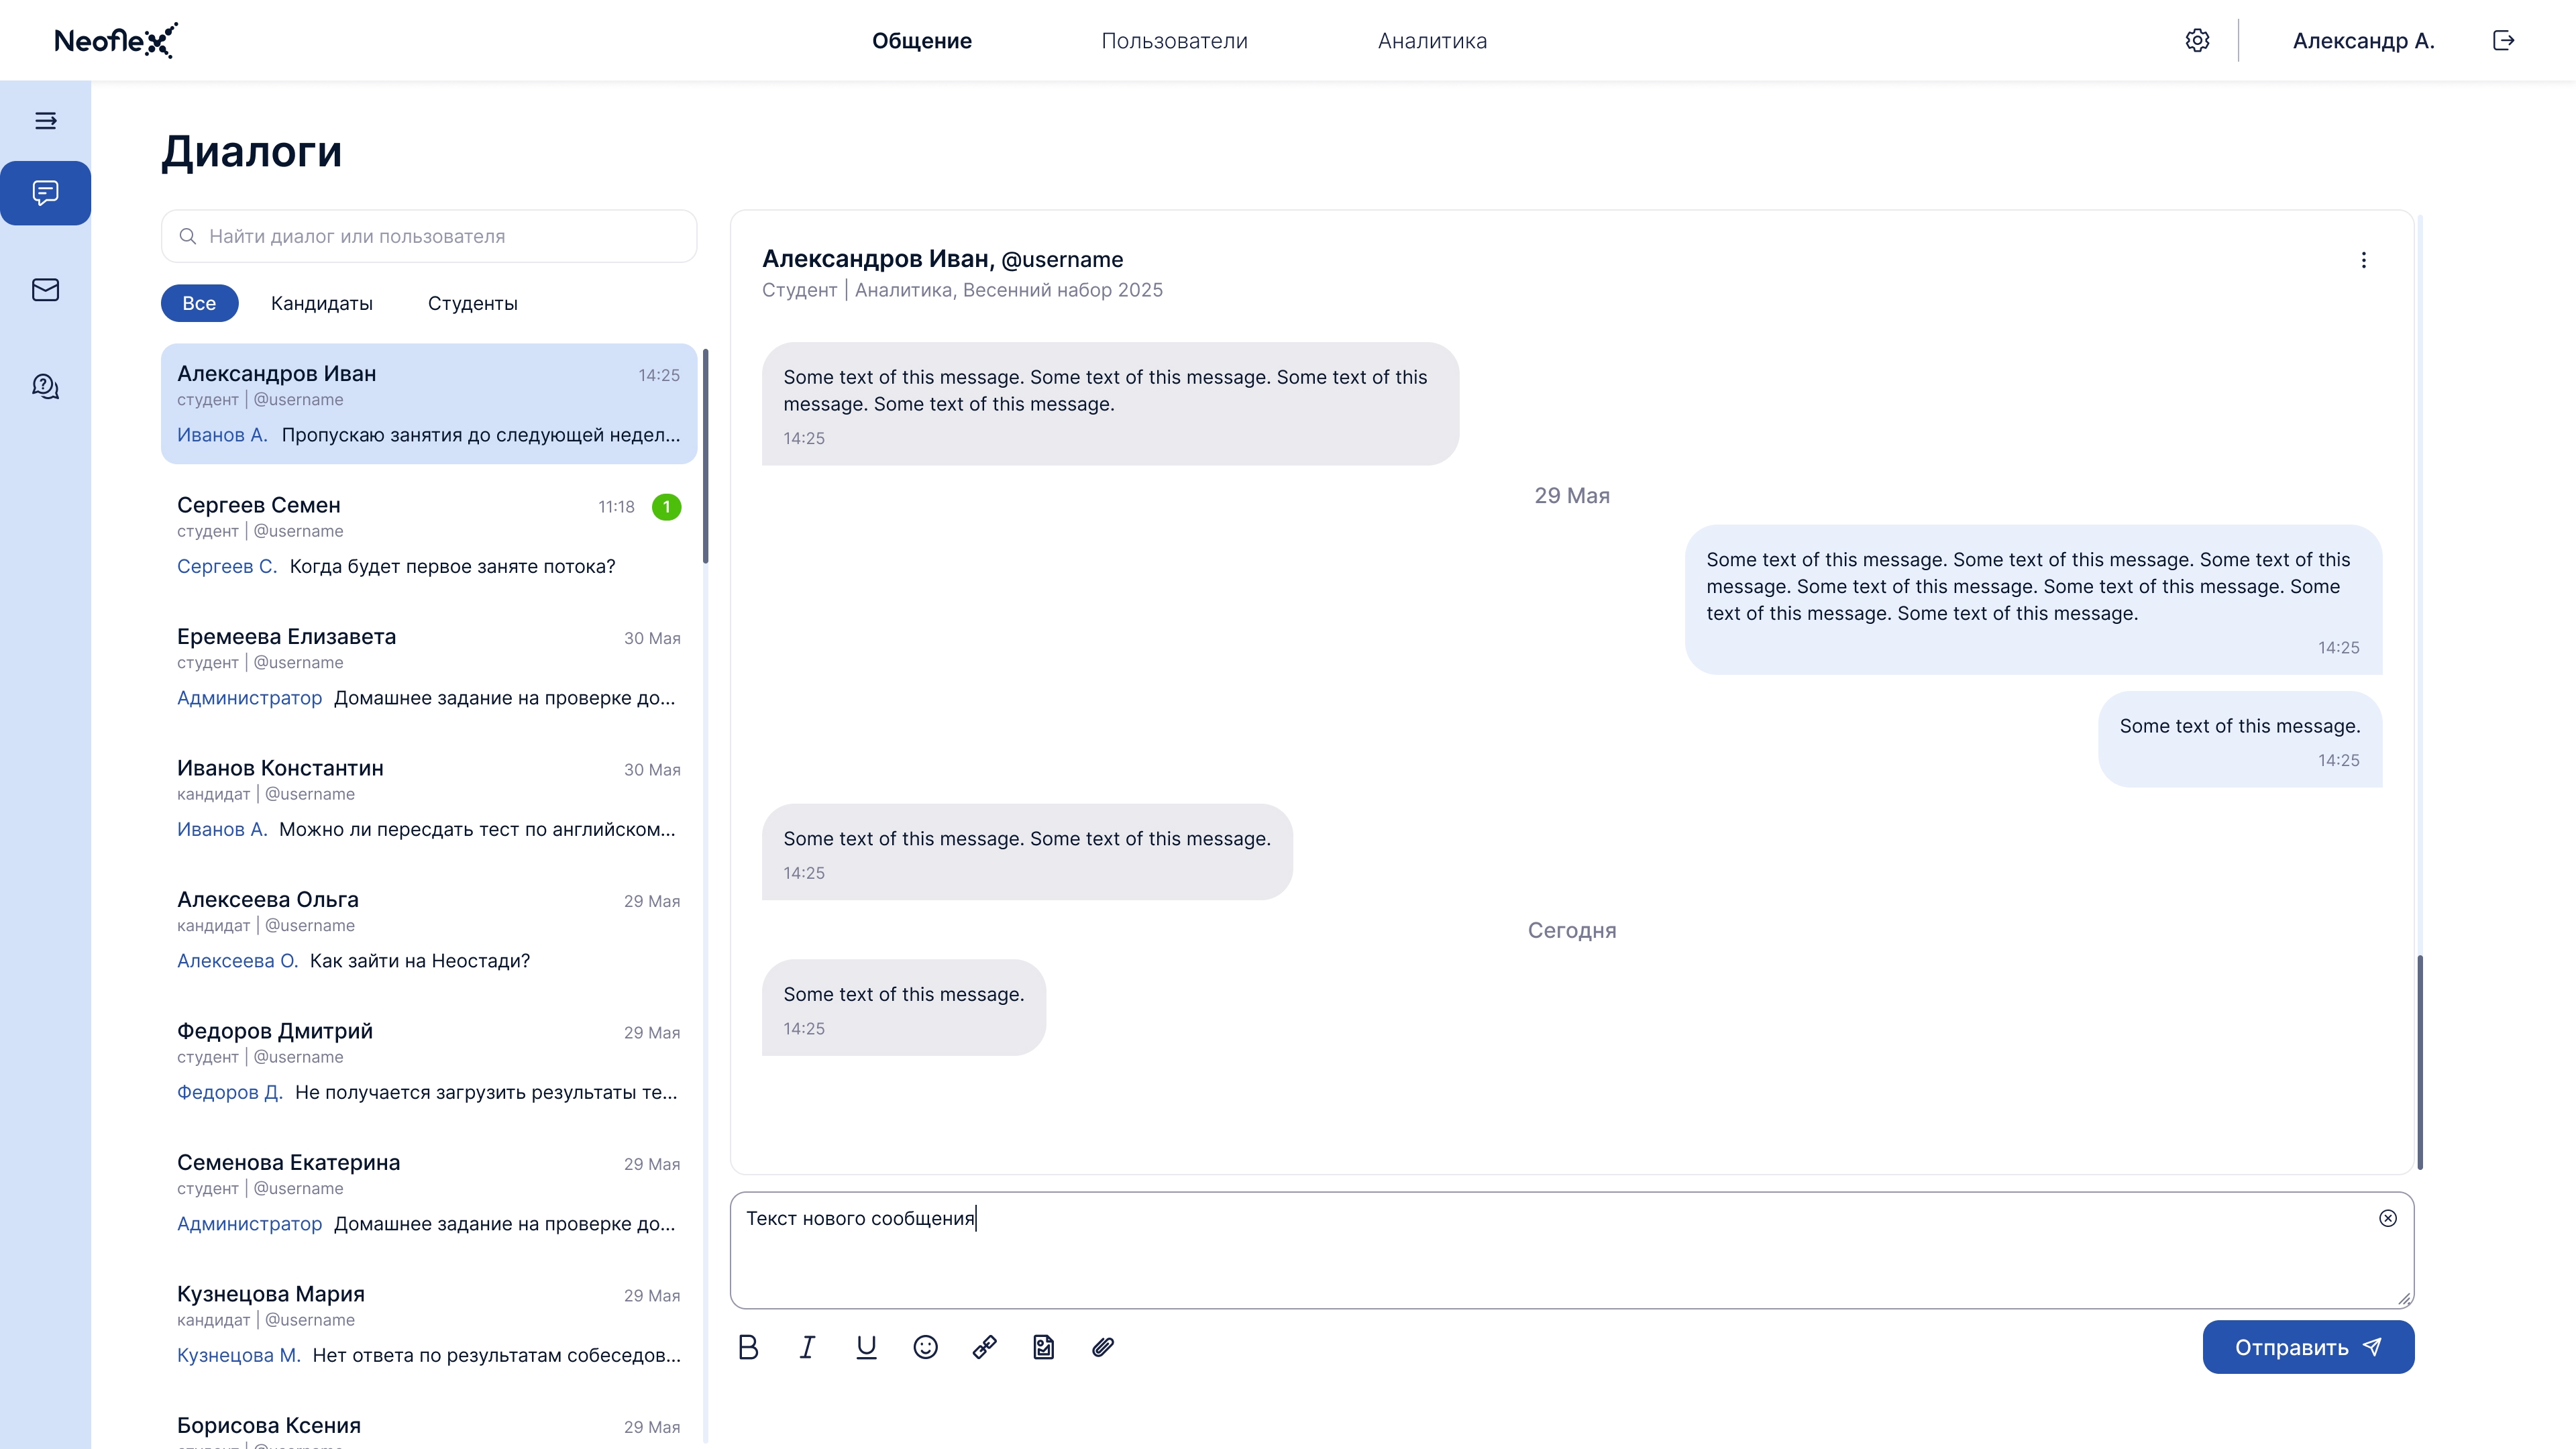Open settings with the gear icon
Image resolution: width=2576 pixels, height=1449 pixels.
pyautogui.click(x=2197, y=40)
